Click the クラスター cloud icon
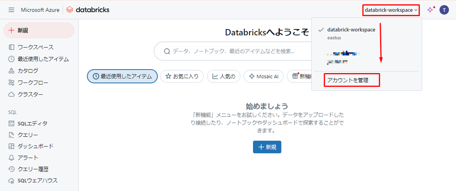 [11, 94]
